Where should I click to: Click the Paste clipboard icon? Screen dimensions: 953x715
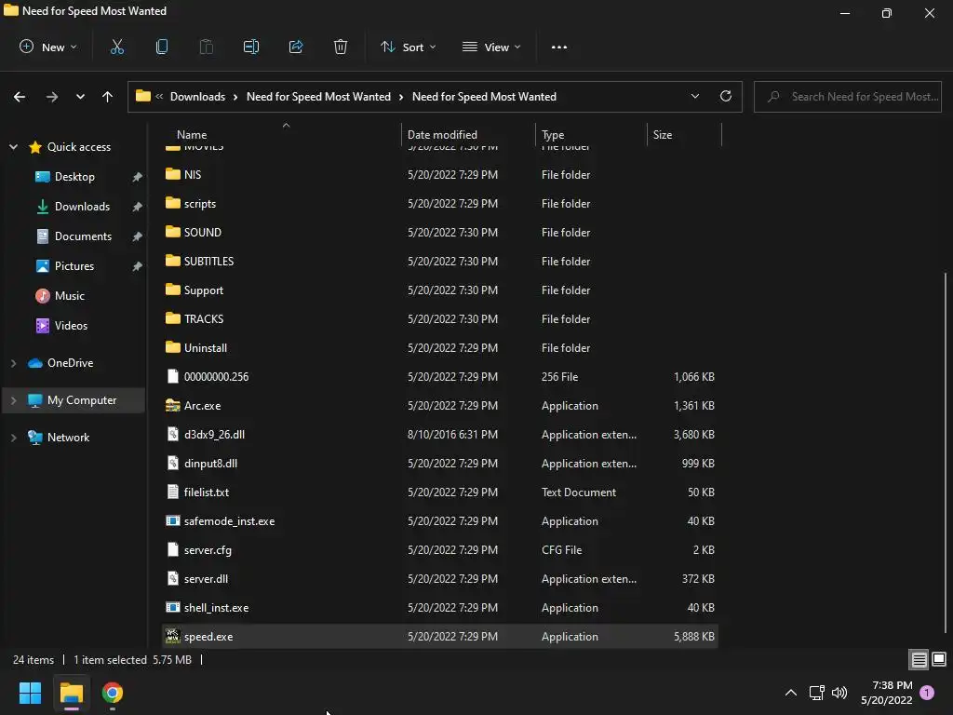click(x=206, y=47)
